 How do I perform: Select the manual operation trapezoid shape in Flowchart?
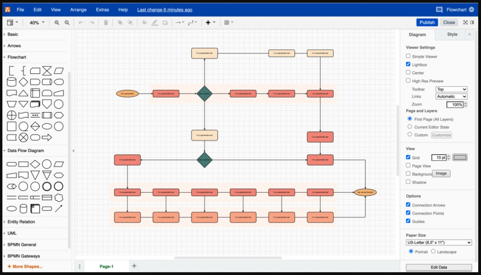[12, 104]
